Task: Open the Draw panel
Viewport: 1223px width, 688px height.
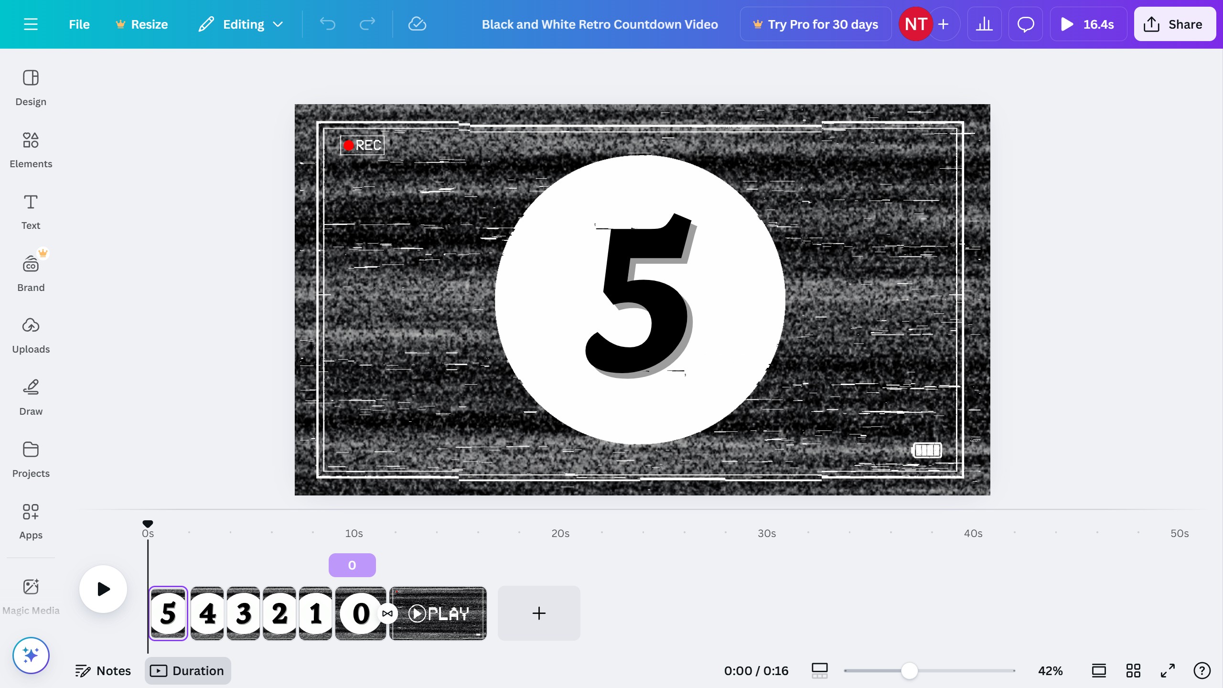Action: (31, 396)
